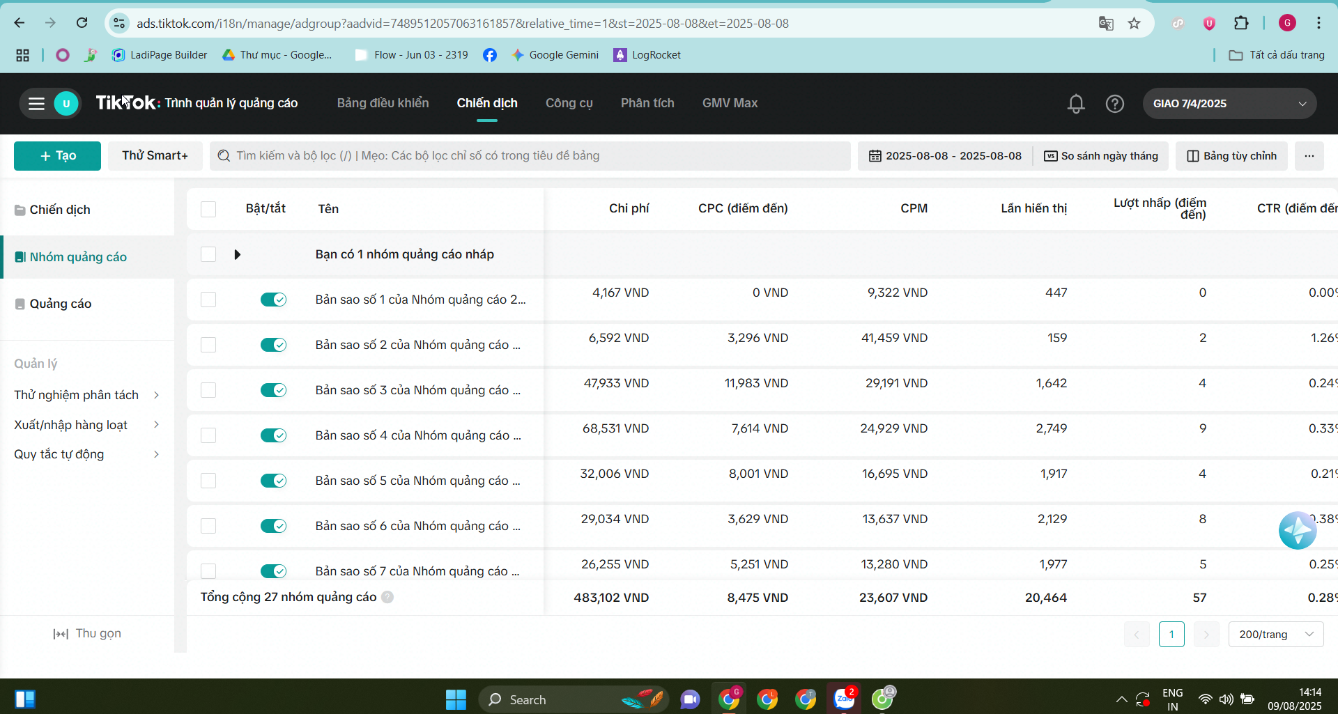Switch to Phân tích tab

pyautogui.click(x=647, y=103)
